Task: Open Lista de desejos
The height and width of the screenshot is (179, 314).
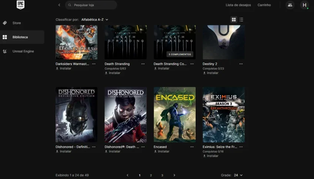Action: point(238,5)
